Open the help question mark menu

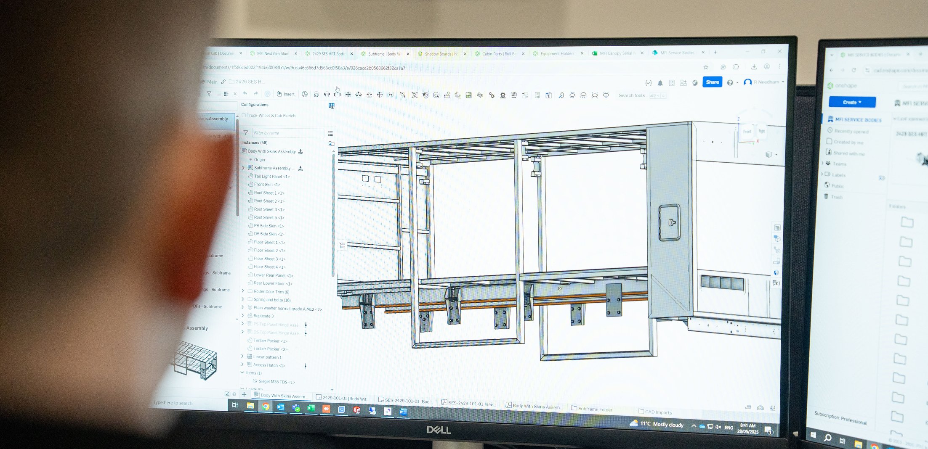pos(730,82)
